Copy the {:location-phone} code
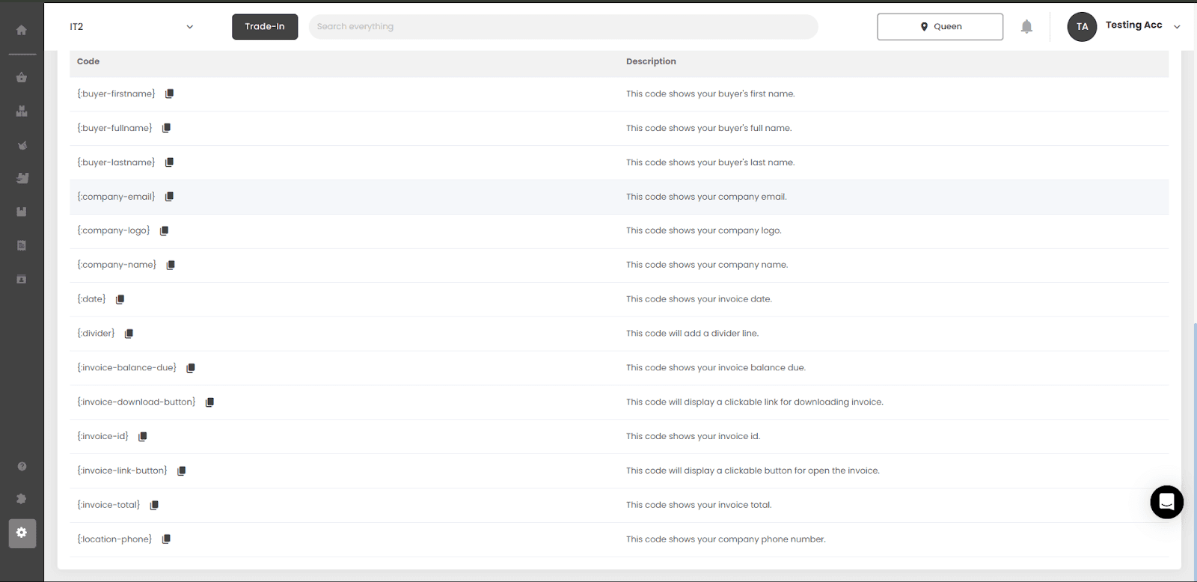 [167, 539]
